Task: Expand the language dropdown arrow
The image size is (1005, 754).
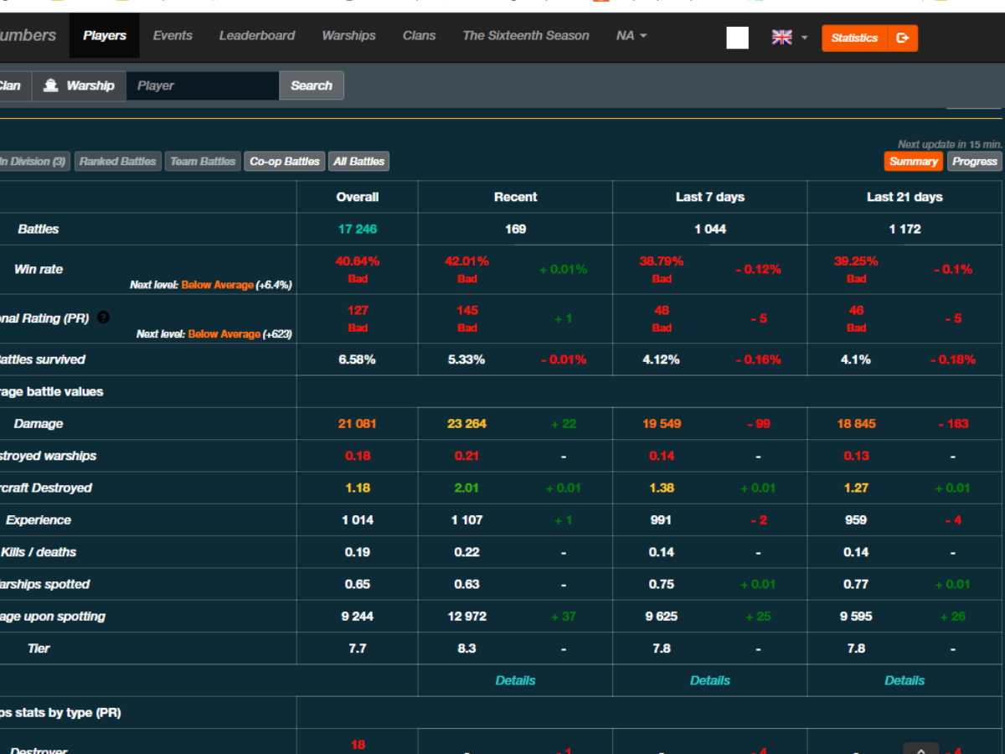Action: click(804, 38)
